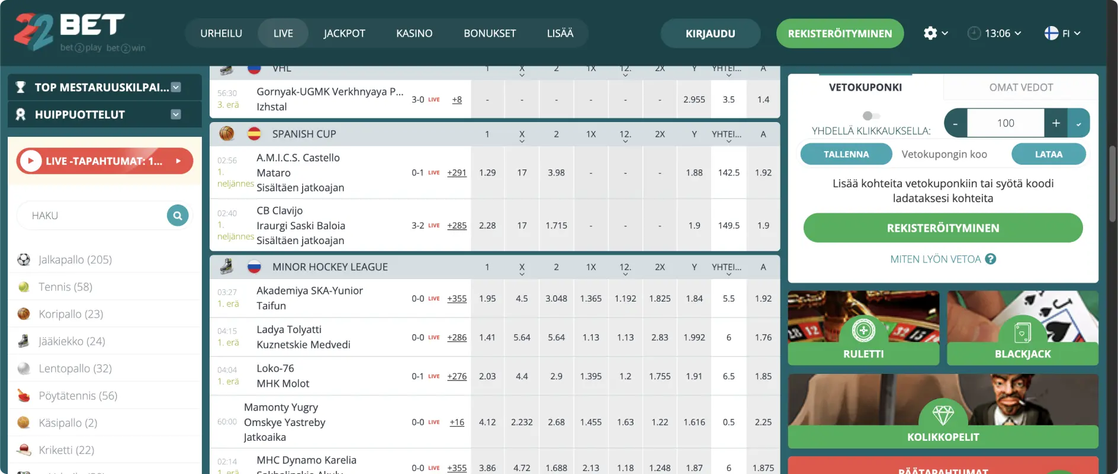Viewport: 1118px width, 474px height.
Task: Open the URHEILU menu
Action: point(221,33)
